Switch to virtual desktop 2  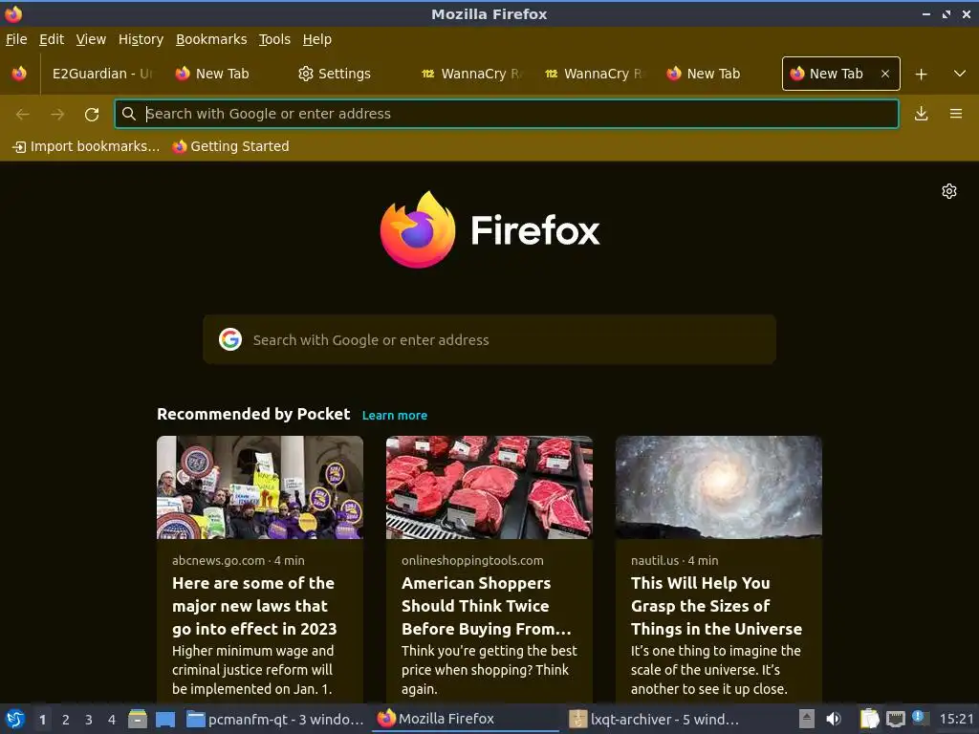pos(66,720)
